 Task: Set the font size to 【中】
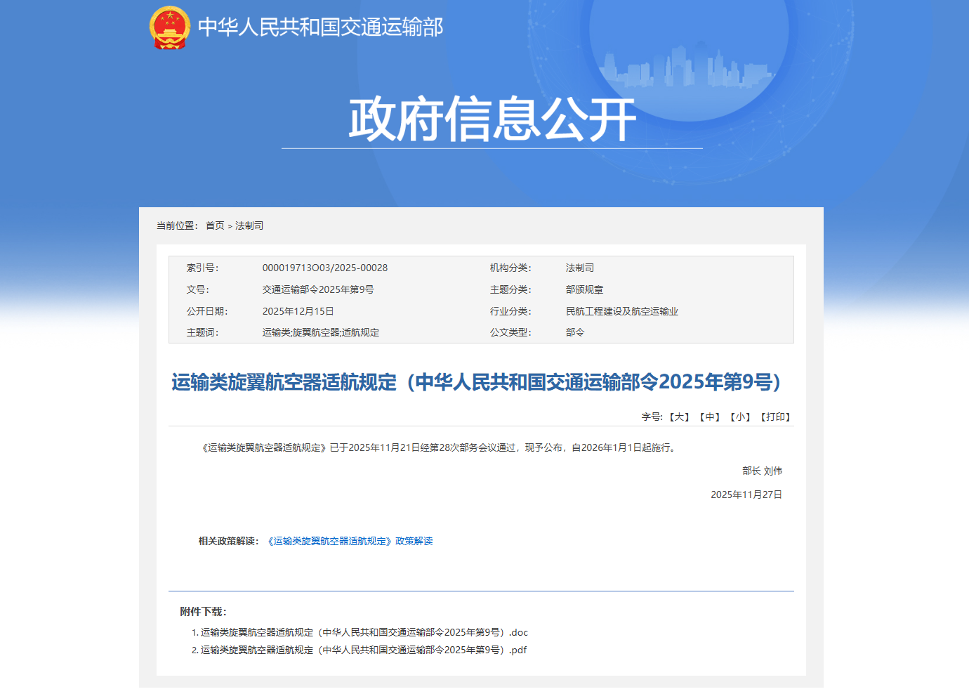coord(709,417)
